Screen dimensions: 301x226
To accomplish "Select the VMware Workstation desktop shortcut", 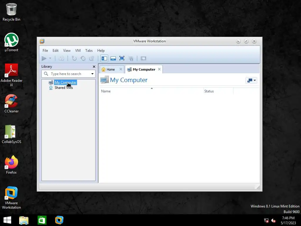I will click(x=11, y=197).
